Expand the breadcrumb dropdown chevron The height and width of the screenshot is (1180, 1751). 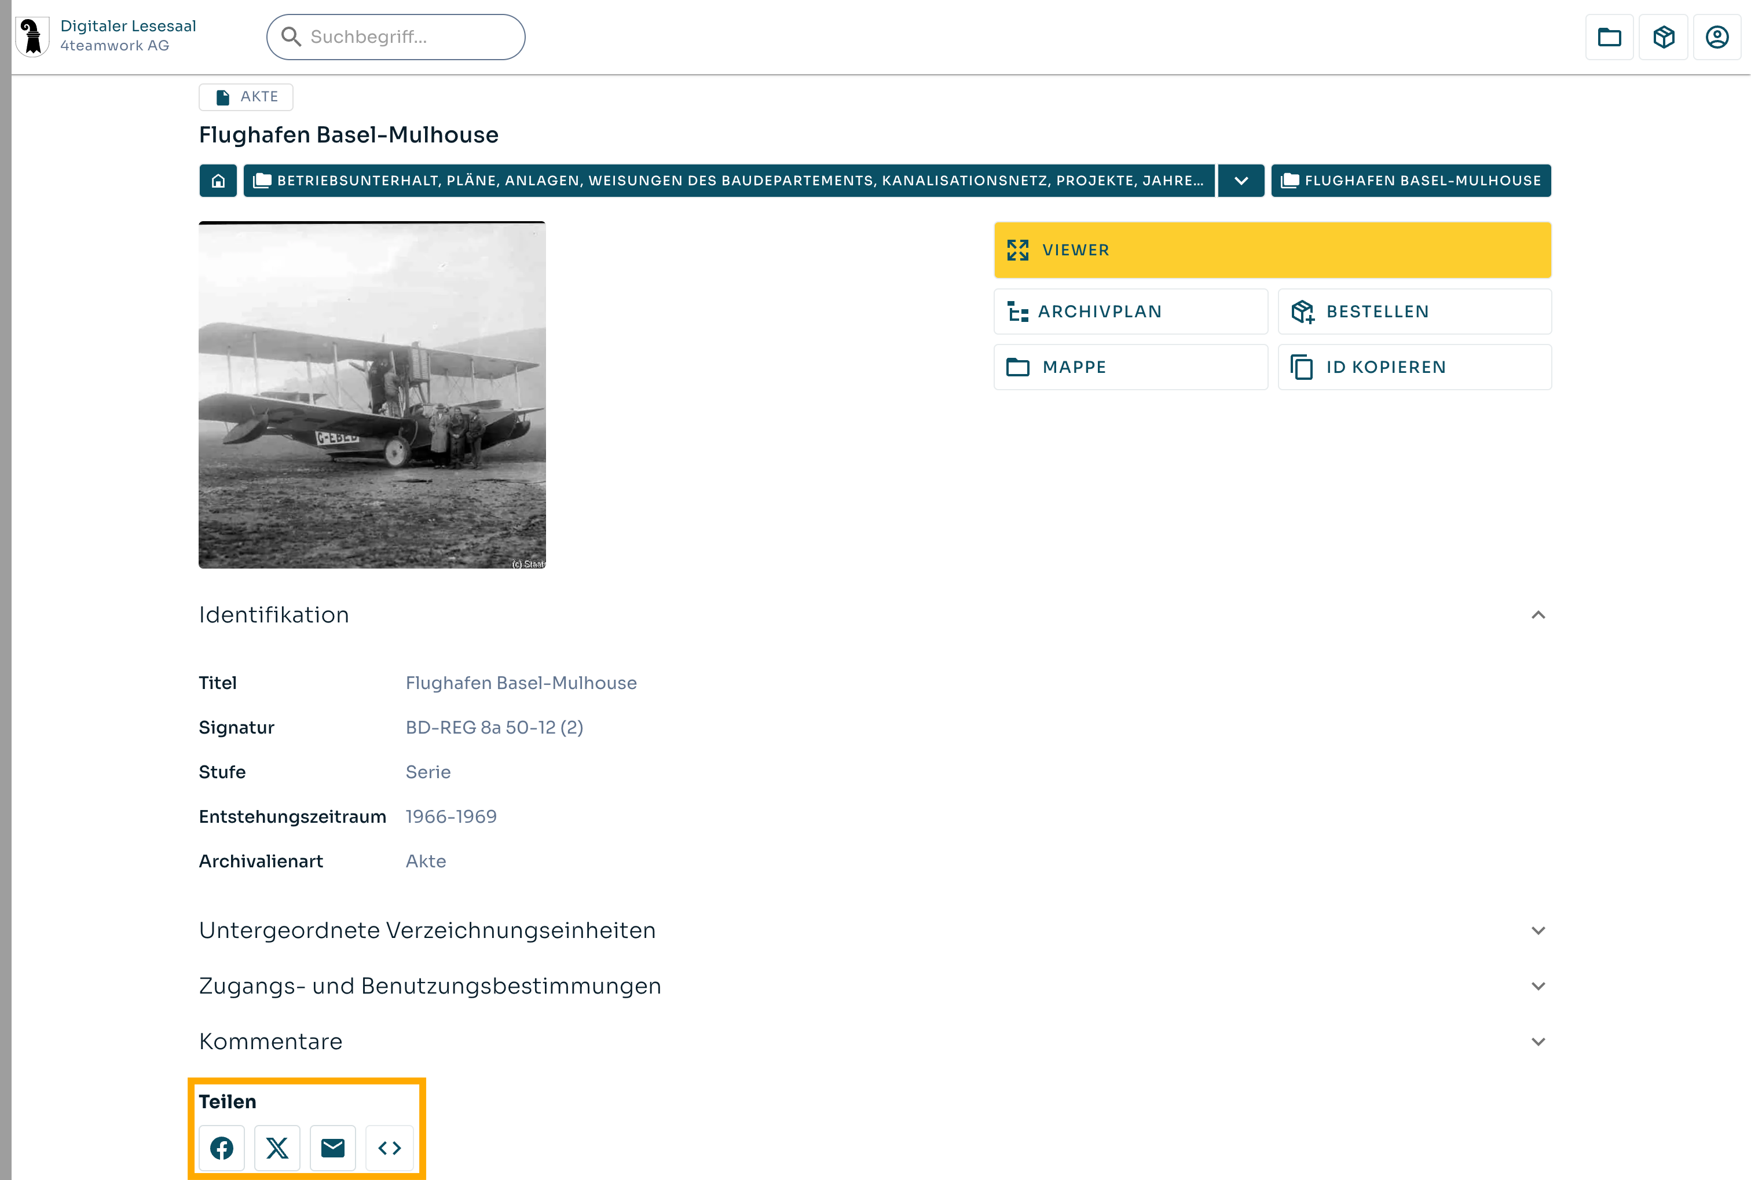tap(1241, 181)
